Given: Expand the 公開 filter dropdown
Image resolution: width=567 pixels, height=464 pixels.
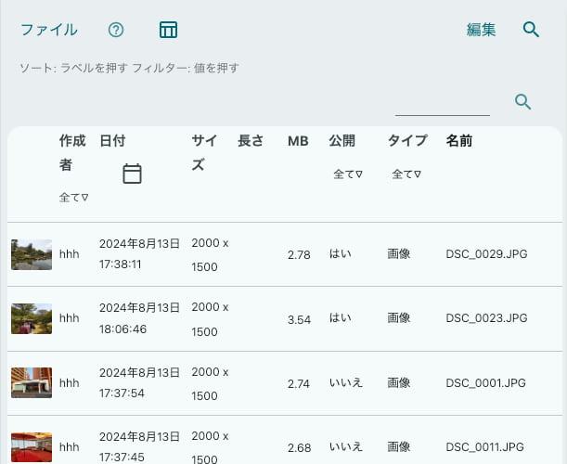Looking at the screenshot, I should (x=348, y=174).
